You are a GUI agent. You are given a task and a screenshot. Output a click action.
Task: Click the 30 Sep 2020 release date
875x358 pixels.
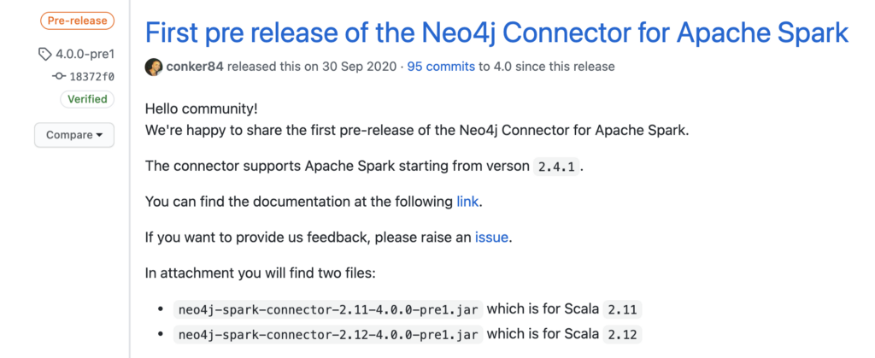click(x=360, y=67)
